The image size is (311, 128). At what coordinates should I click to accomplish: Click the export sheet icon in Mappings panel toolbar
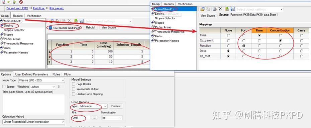point(214,9)
